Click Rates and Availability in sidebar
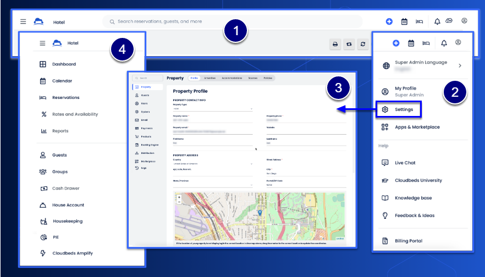Viewport: 485px width, 277px height. pos(75,114)
